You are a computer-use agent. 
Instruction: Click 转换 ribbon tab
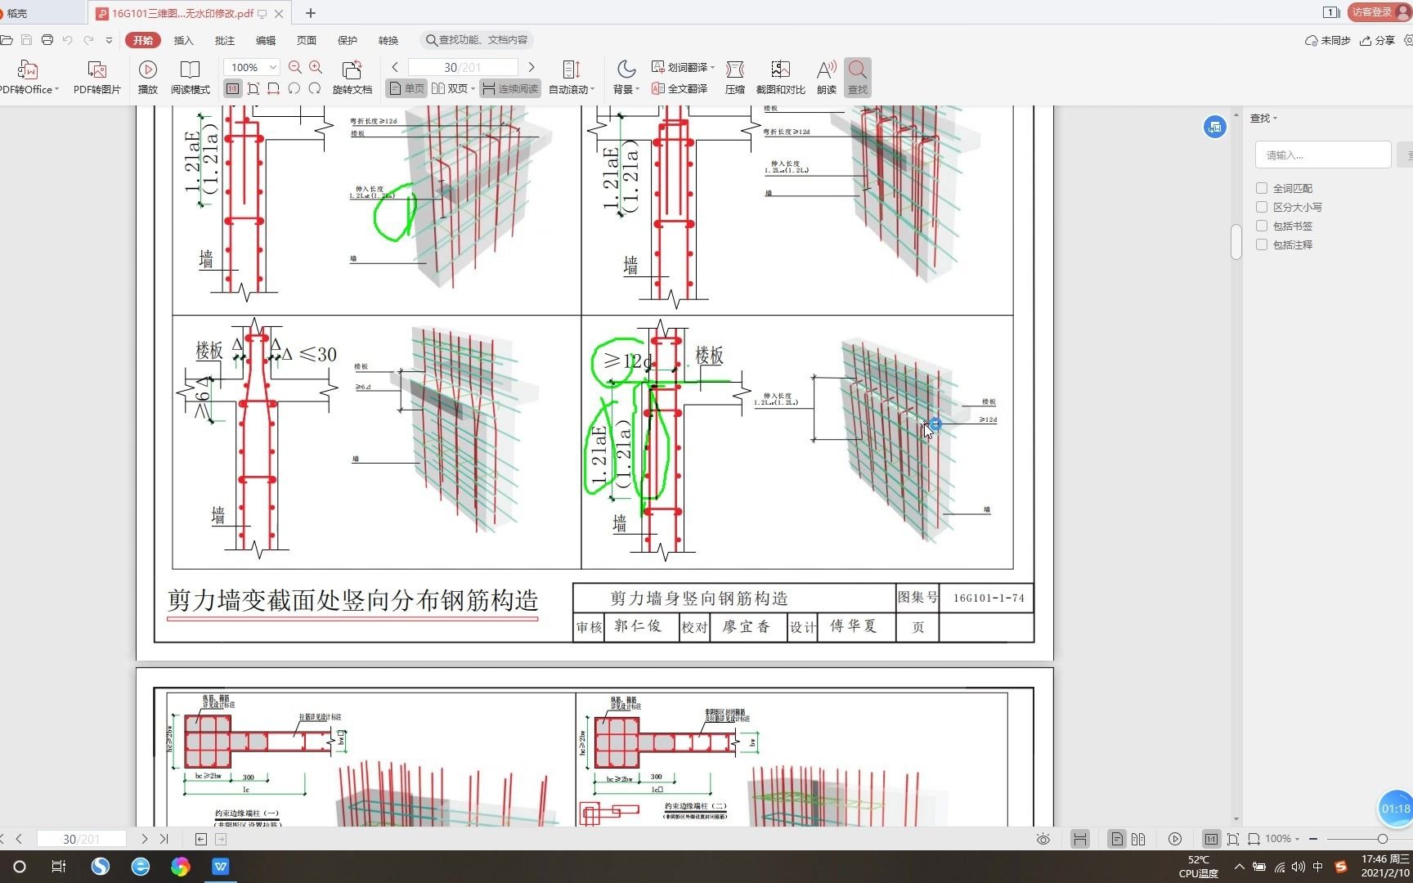pos(388,40)
